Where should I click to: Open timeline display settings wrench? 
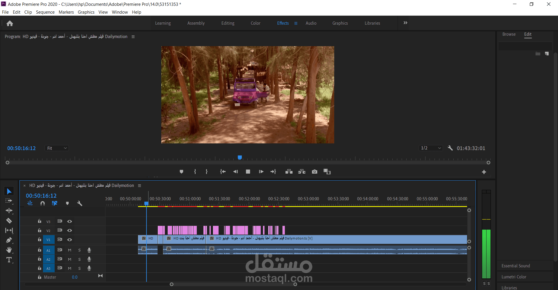click(80, 203)
